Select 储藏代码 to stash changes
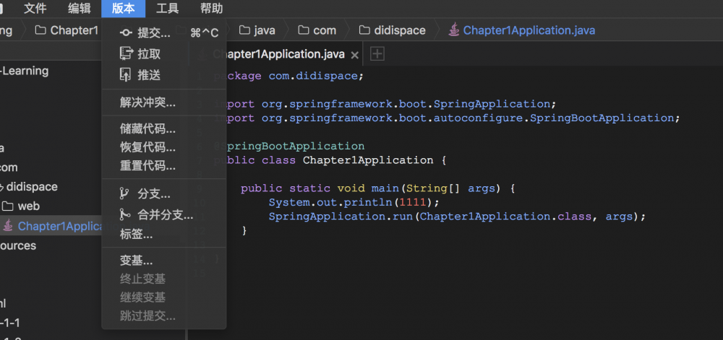 point(147,129)
